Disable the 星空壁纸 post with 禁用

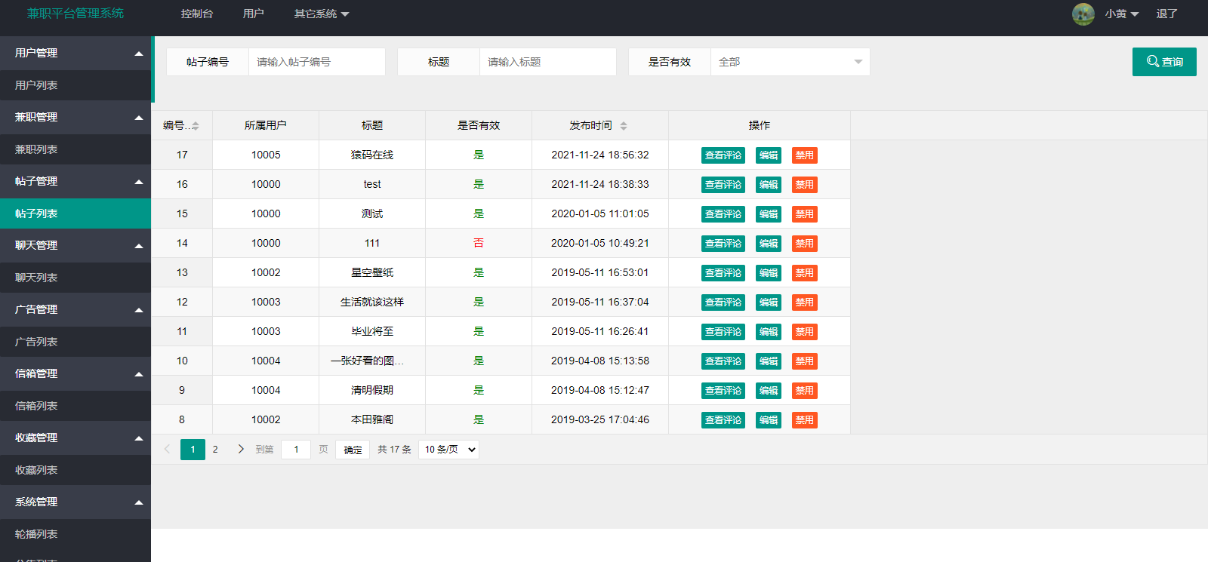[x=804, y=273]
